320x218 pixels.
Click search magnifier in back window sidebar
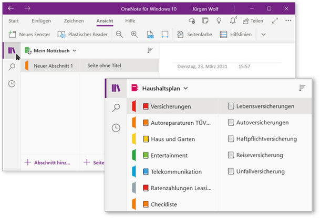(12, 67)
